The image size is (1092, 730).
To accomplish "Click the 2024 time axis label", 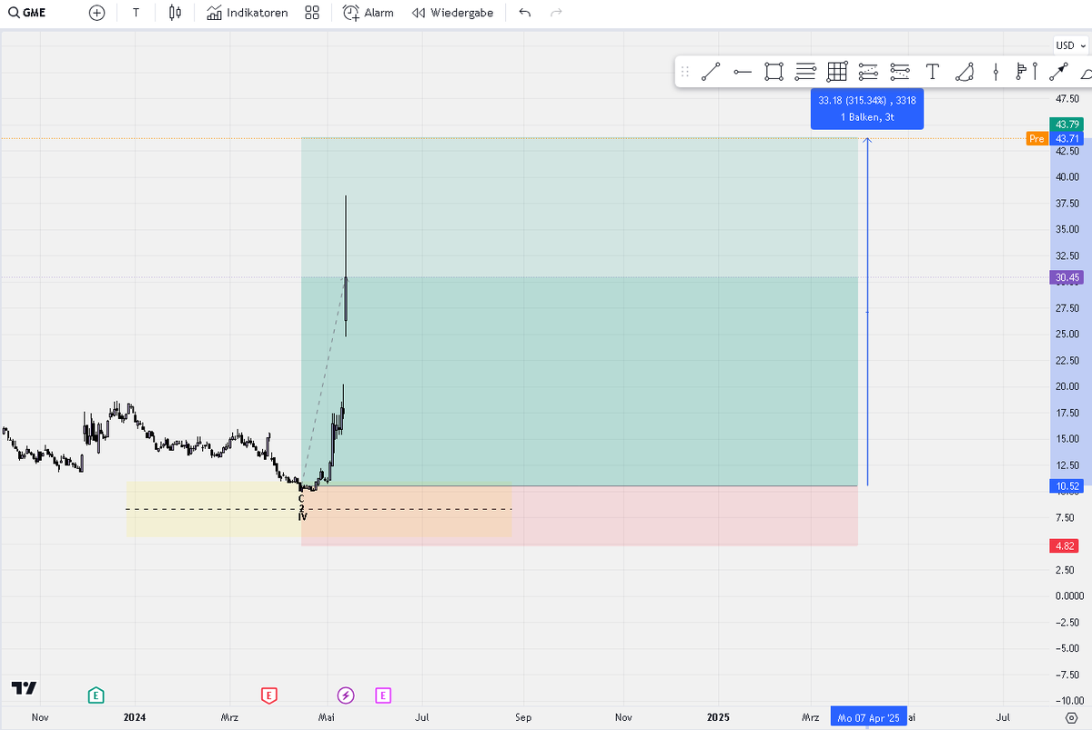I will coord(135,717).
